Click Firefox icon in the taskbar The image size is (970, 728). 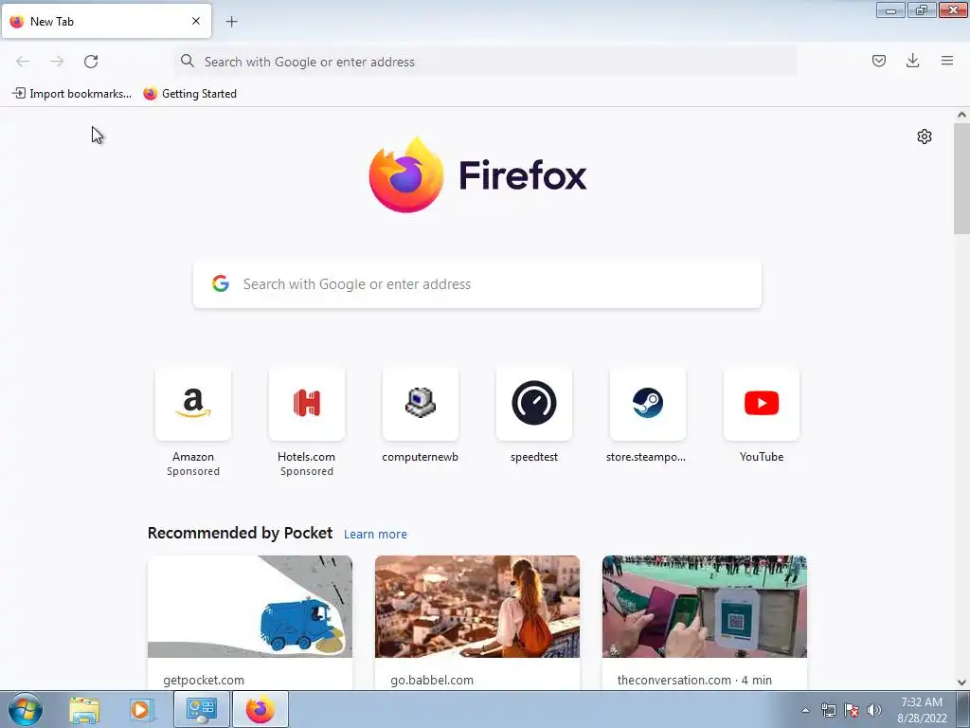tap(260, 710)
